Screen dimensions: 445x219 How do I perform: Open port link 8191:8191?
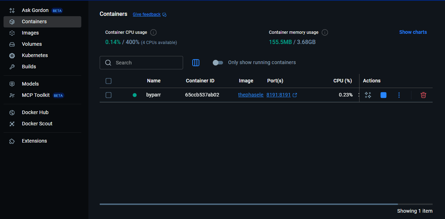[x=279, y=95]
